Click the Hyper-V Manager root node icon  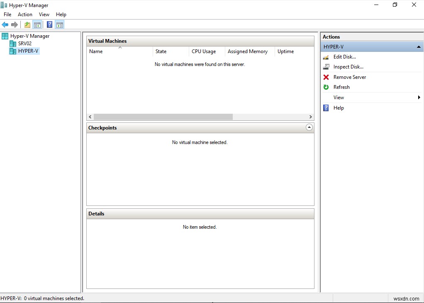pos(5,36)
